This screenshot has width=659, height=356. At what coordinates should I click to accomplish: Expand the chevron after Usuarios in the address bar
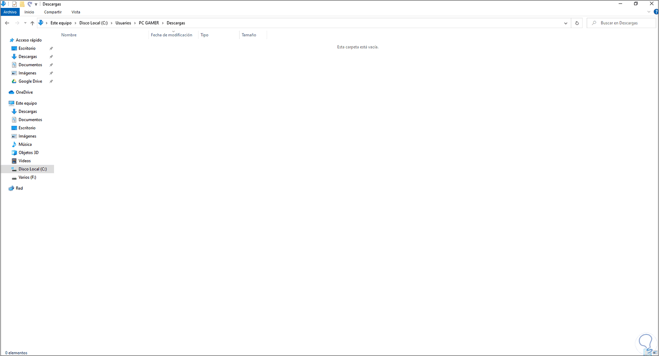tap(135, 23)
